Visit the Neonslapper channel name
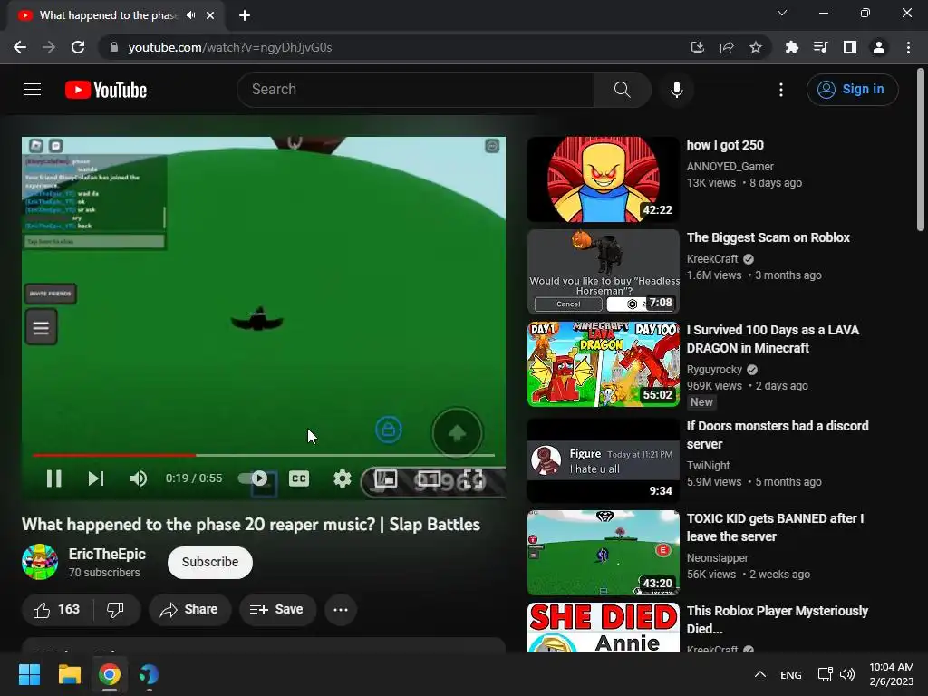The height and width of the screenshot is (696, 928). point(718,558)
